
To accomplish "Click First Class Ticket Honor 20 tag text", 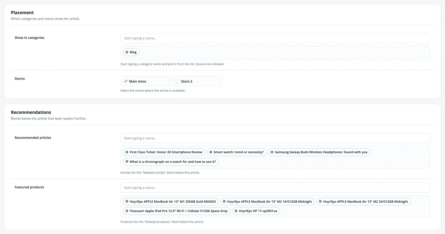I will (166, 152).
